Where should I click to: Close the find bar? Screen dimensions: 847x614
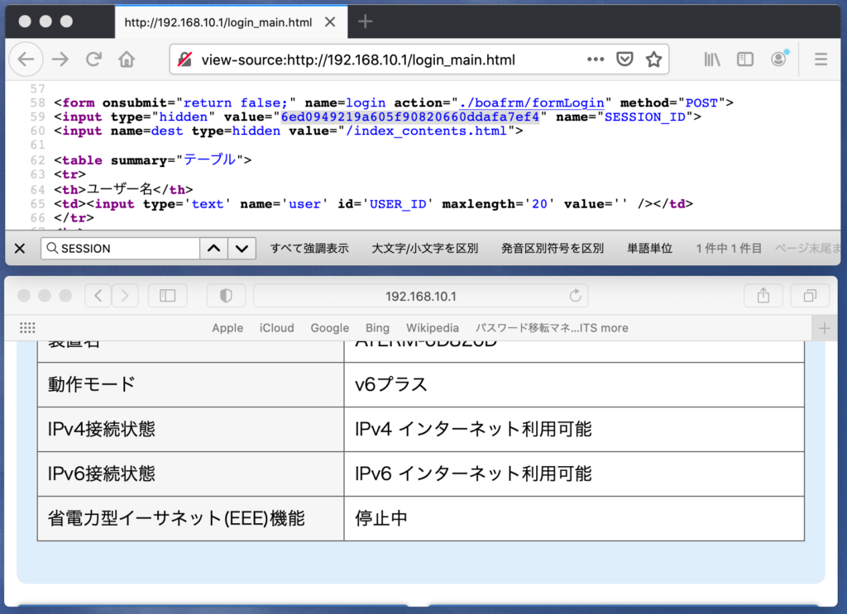click(x=20, y=249)
